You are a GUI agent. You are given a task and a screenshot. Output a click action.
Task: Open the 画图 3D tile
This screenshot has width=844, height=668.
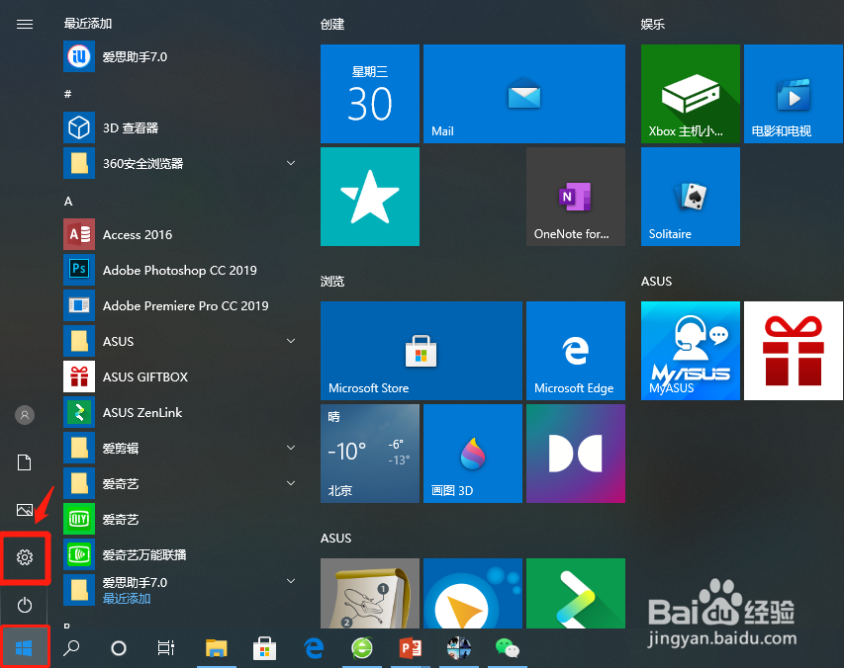(x=473, y=454)
